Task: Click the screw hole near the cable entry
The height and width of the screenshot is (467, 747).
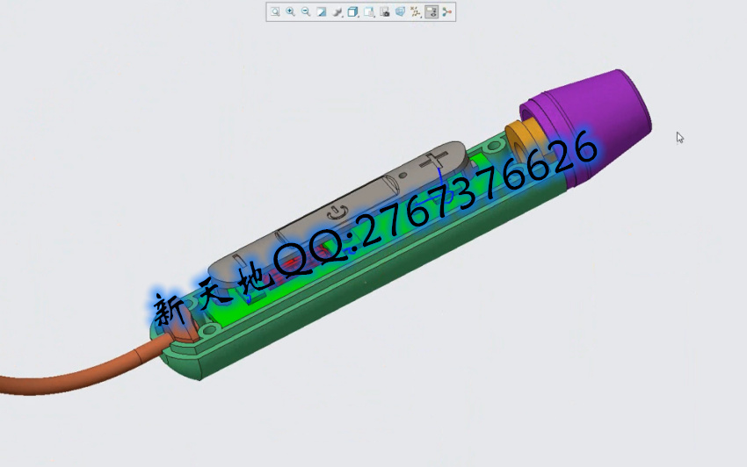Action: coord(209,332)
